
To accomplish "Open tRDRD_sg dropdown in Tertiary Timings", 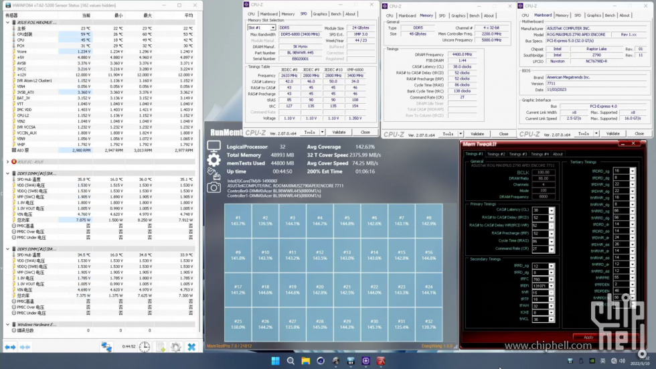I will (632, 171).
